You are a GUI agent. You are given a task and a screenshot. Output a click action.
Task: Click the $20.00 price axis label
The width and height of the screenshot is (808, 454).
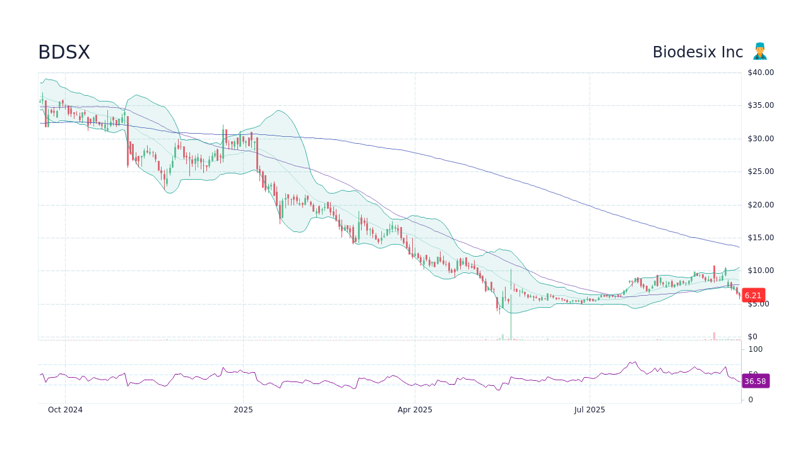(761, 205)
